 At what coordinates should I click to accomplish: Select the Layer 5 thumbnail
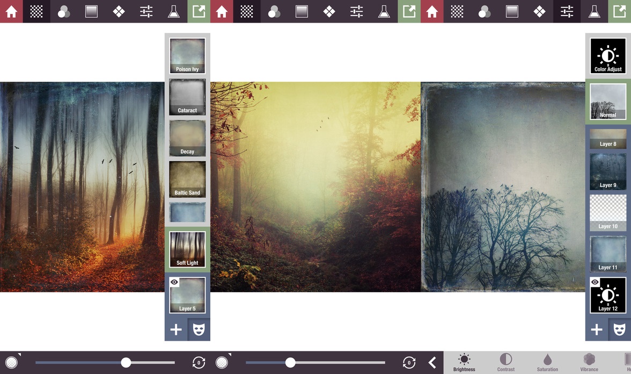(187, 295)
